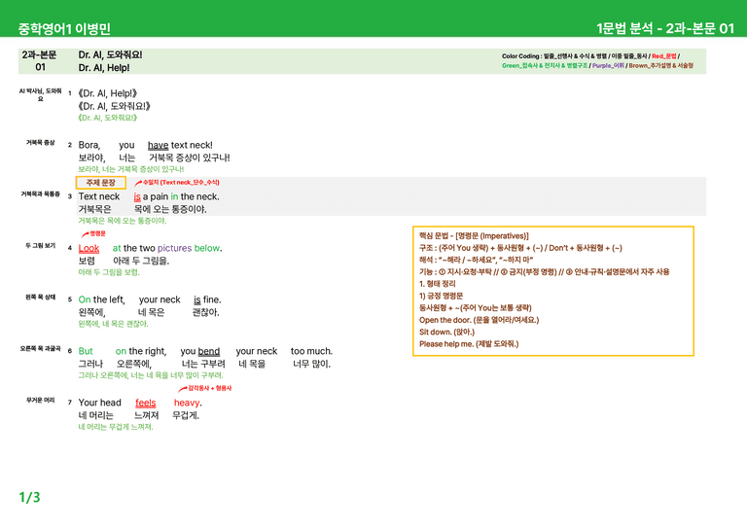Click "Brown_추가설명 & 서술형" in the legend
The height and width of the screenshot is (528, 747).
click(660, 66)
